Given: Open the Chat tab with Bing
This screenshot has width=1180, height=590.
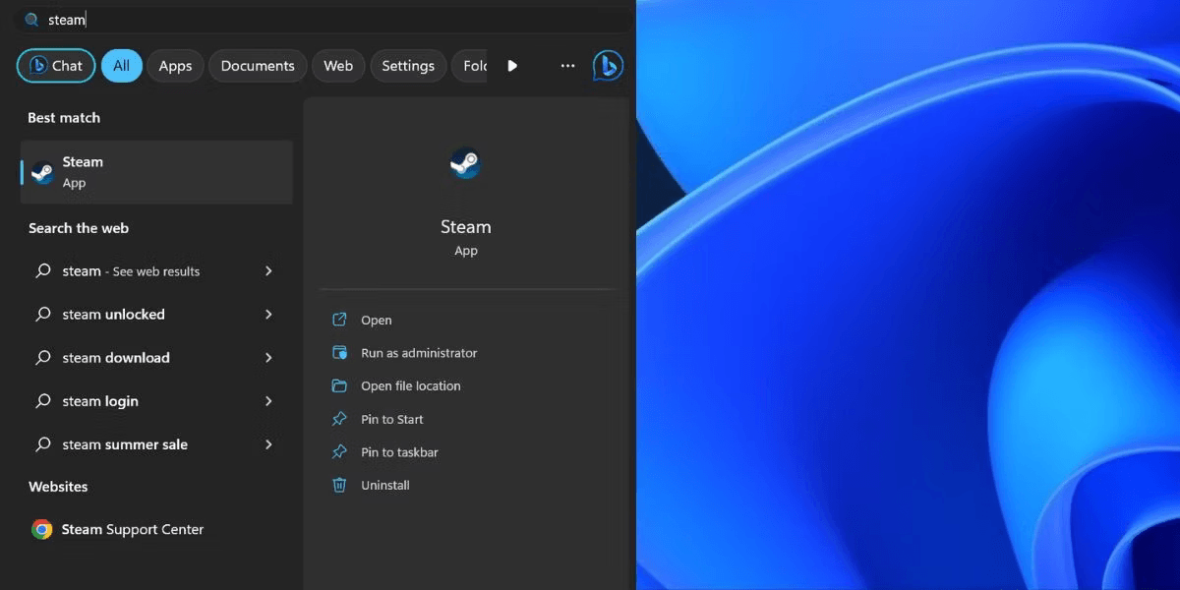Looking at the screenshot, I should click(56, 66).
